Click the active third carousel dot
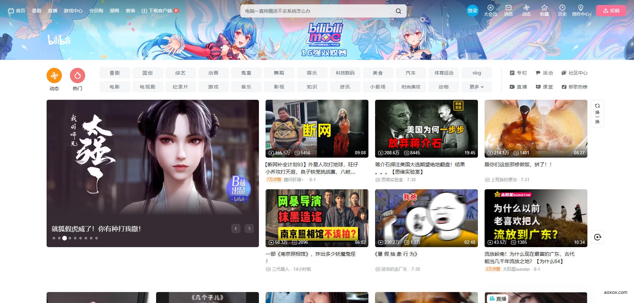This screenshot has height=303, width=634. pos(65,238)
